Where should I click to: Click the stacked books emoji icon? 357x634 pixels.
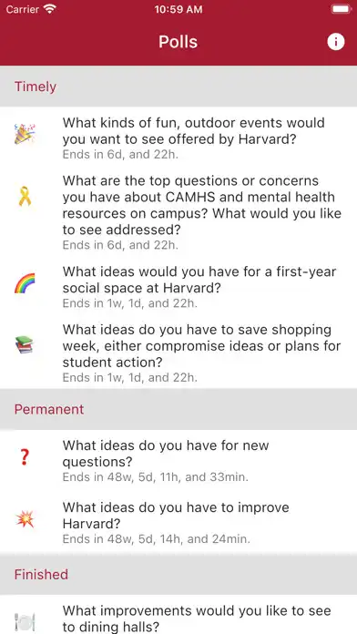25,345
